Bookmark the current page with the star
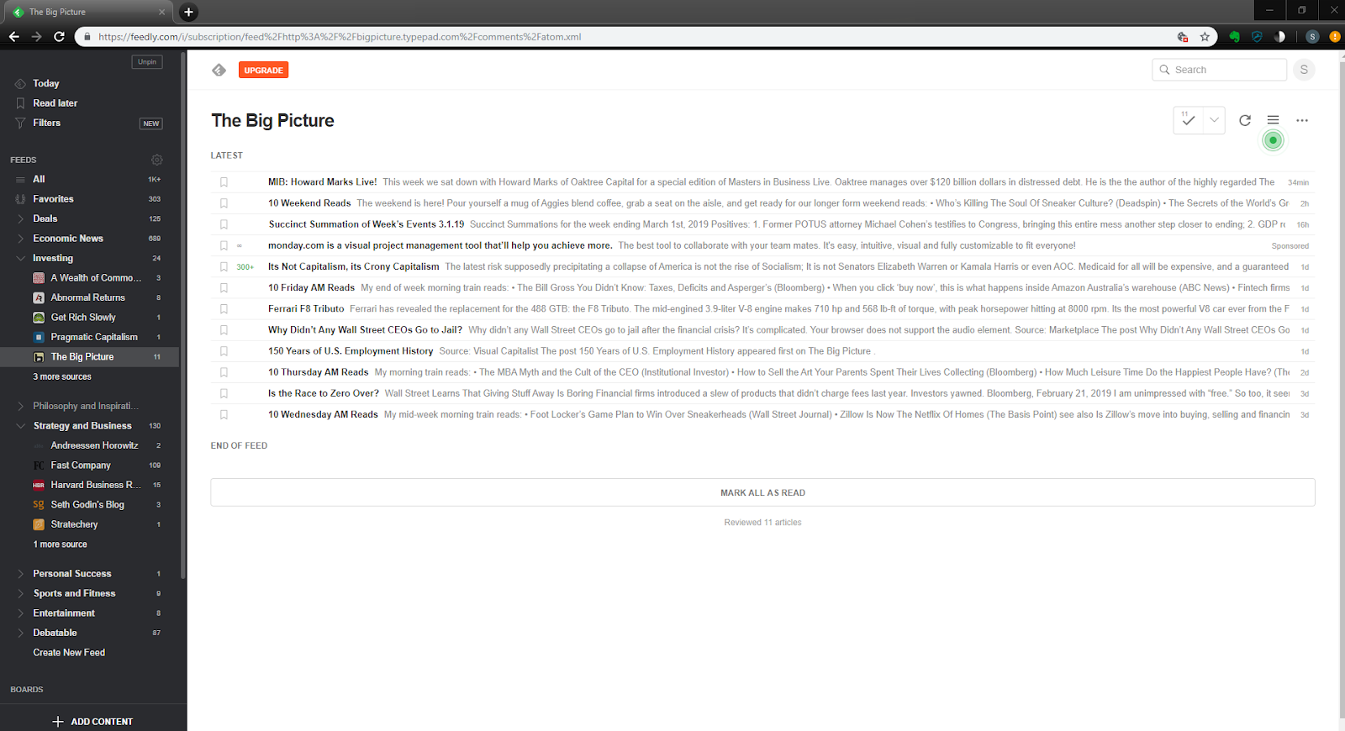1345x731 pixels. click(x=1205, y=36)
